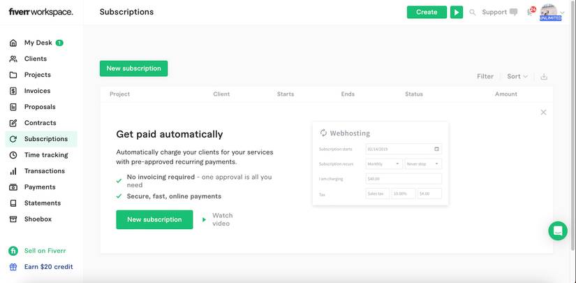Open the Projects section

tap(38, 75)
